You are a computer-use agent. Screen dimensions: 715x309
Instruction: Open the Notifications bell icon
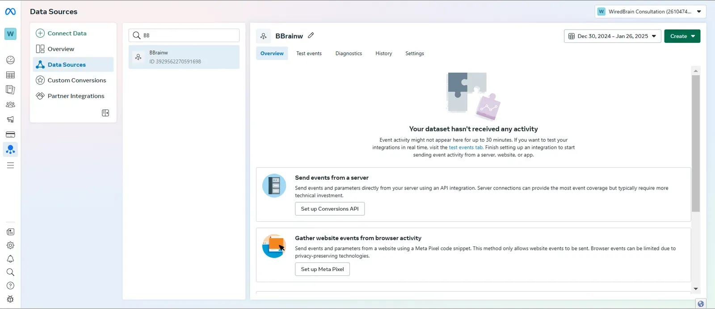click(x=10, y=259)
